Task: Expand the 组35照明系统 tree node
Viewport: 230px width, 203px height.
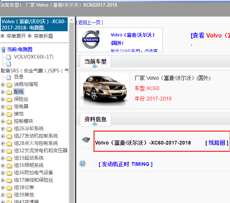Action: 3,165
